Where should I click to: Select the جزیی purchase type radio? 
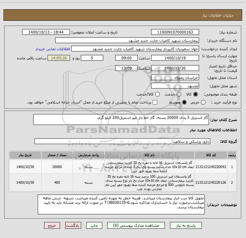pyautogui.click(x=203, y=103)
